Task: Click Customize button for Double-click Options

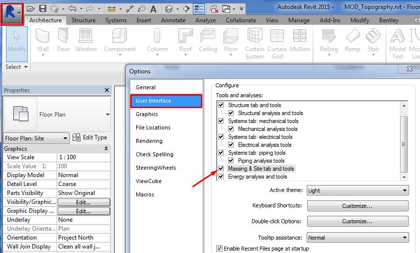Action: (357, 221)
